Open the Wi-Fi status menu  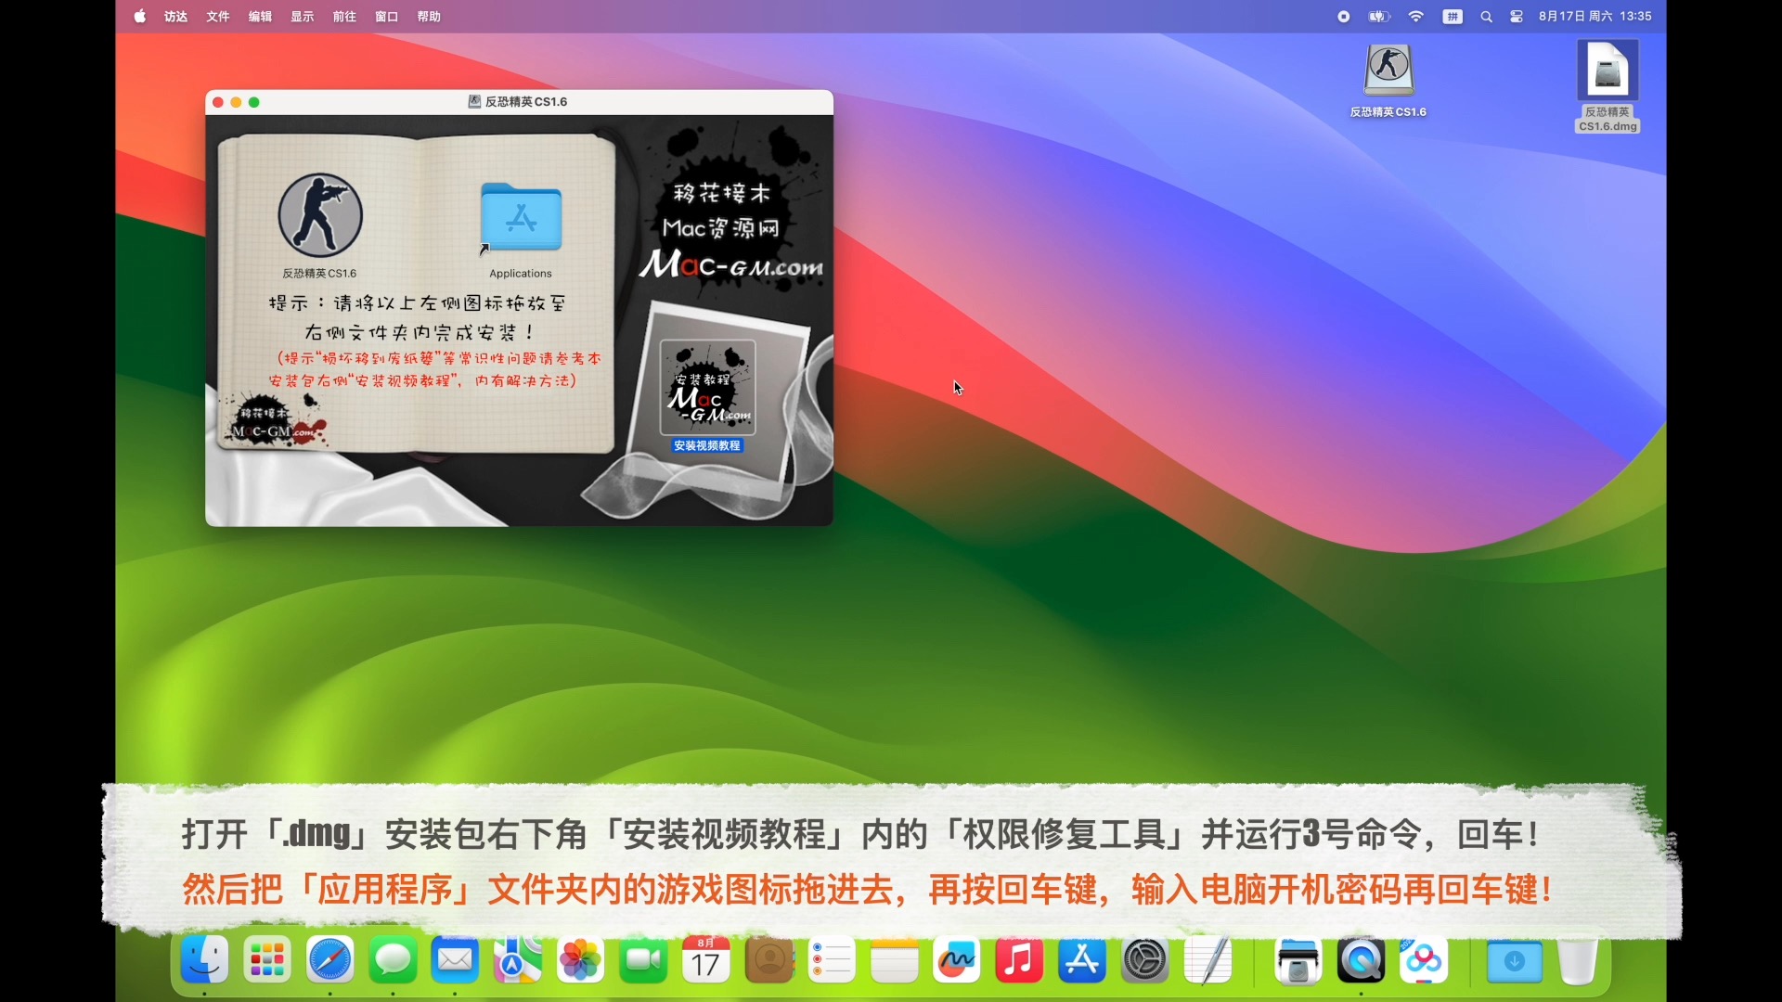click(x=1415, y=17)
